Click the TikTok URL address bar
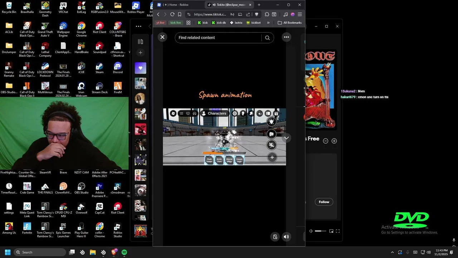Image resolution: width=458 pixels, height=258 pixels. coord(210,14)
